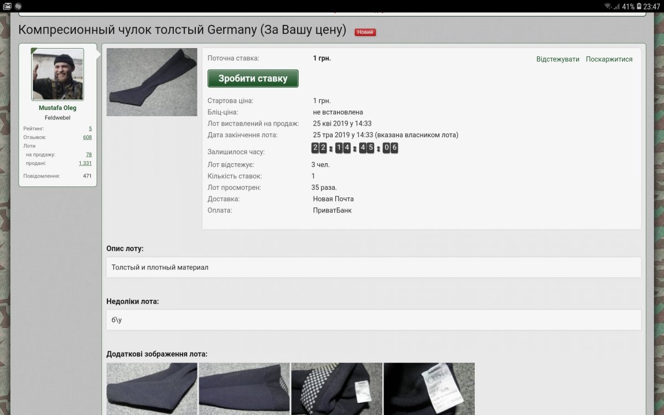This screenshot has height=415, width=664.
Task: Click the Feldwebel rank label
Action: (58, 118)
